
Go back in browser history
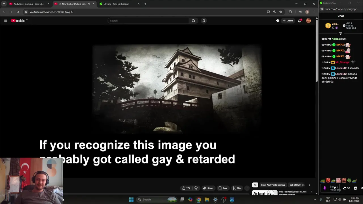coord(4,12)
